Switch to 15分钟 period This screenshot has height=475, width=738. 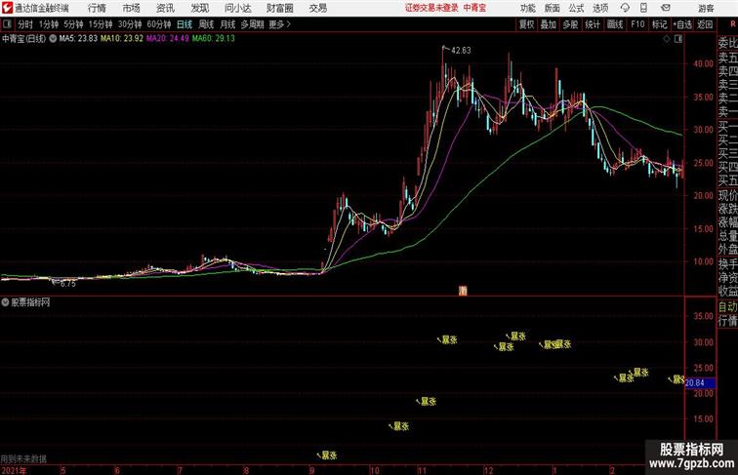pyautogui.click(x=101, y=24)
